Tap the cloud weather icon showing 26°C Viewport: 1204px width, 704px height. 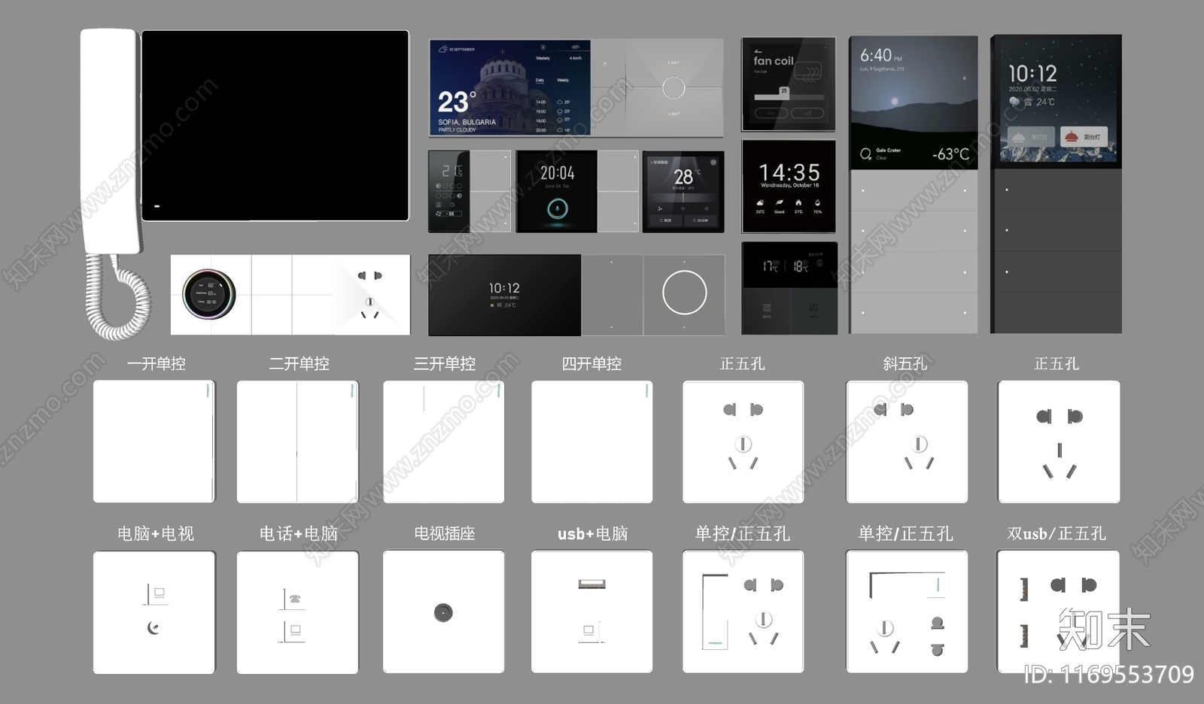tap(760, 202)
